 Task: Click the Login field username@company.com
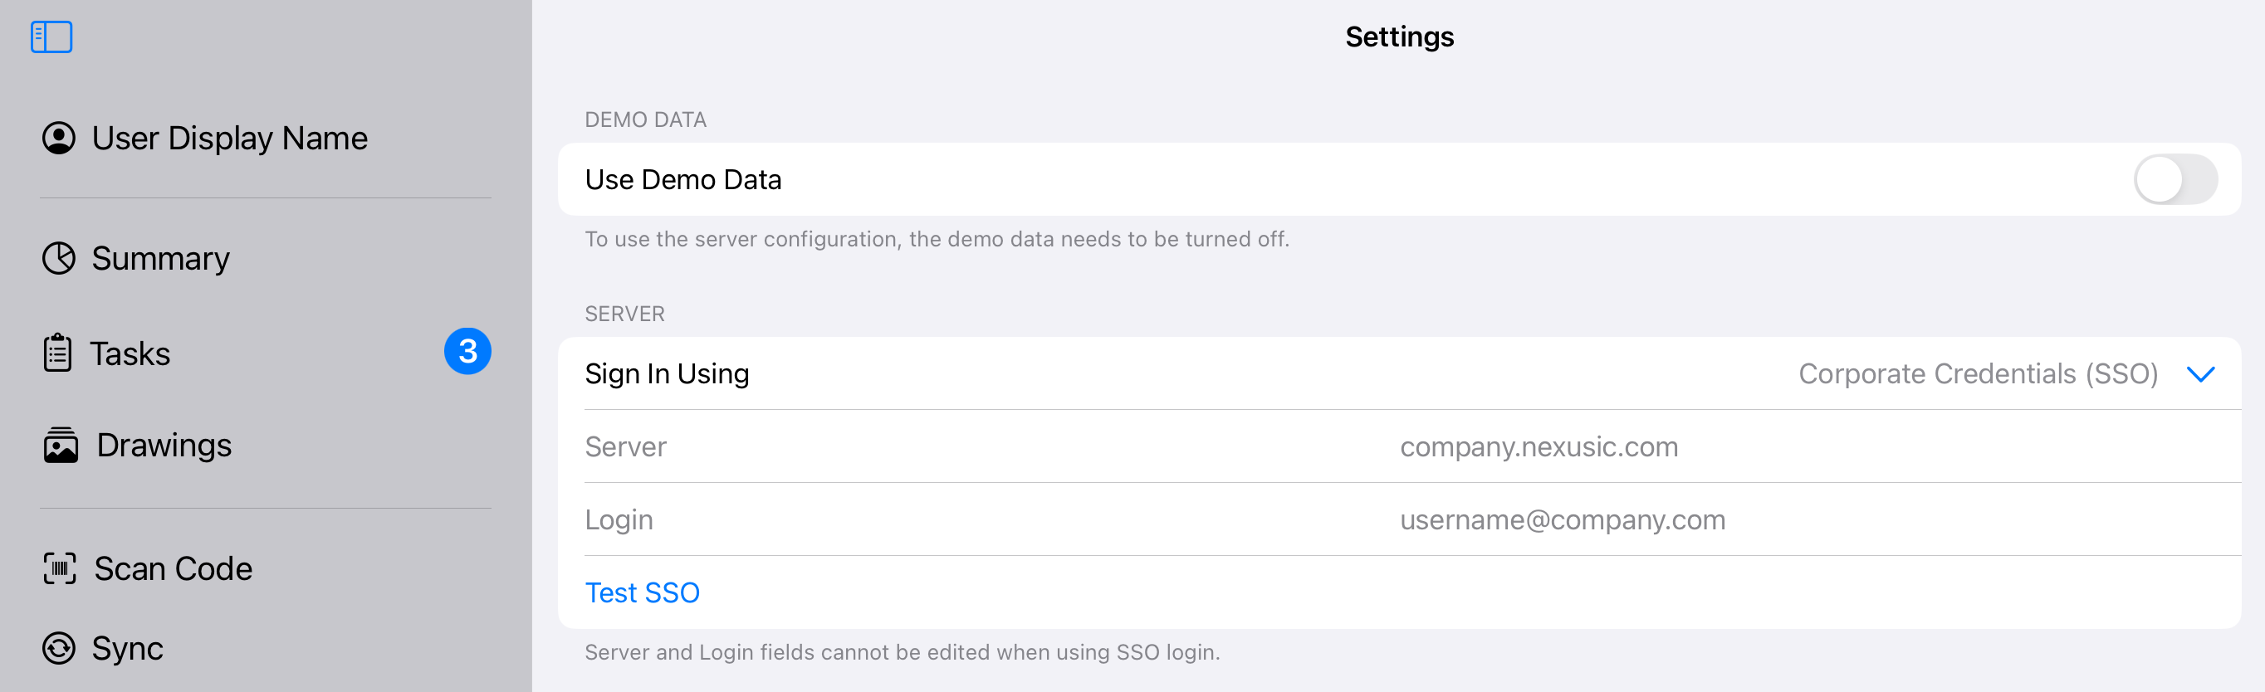click(x=1562, y=520)
